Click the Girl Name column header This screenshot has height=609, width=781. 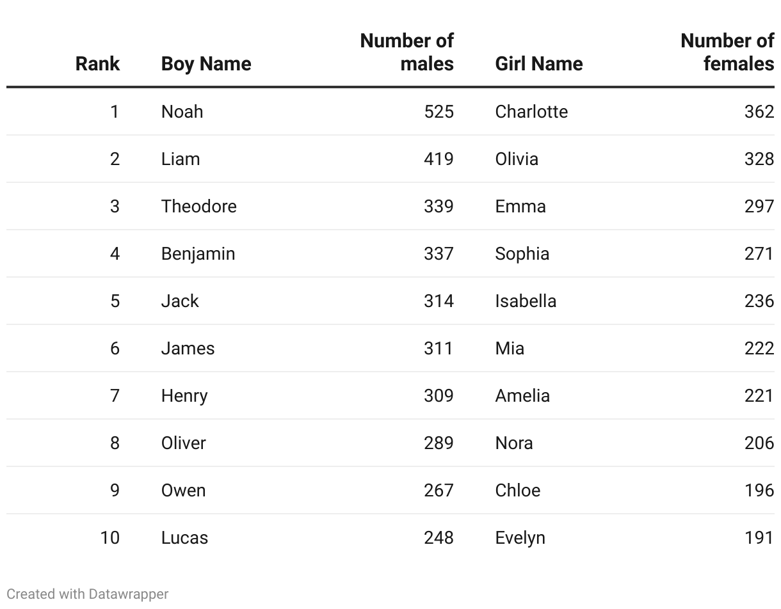click(x=538, y=63)
